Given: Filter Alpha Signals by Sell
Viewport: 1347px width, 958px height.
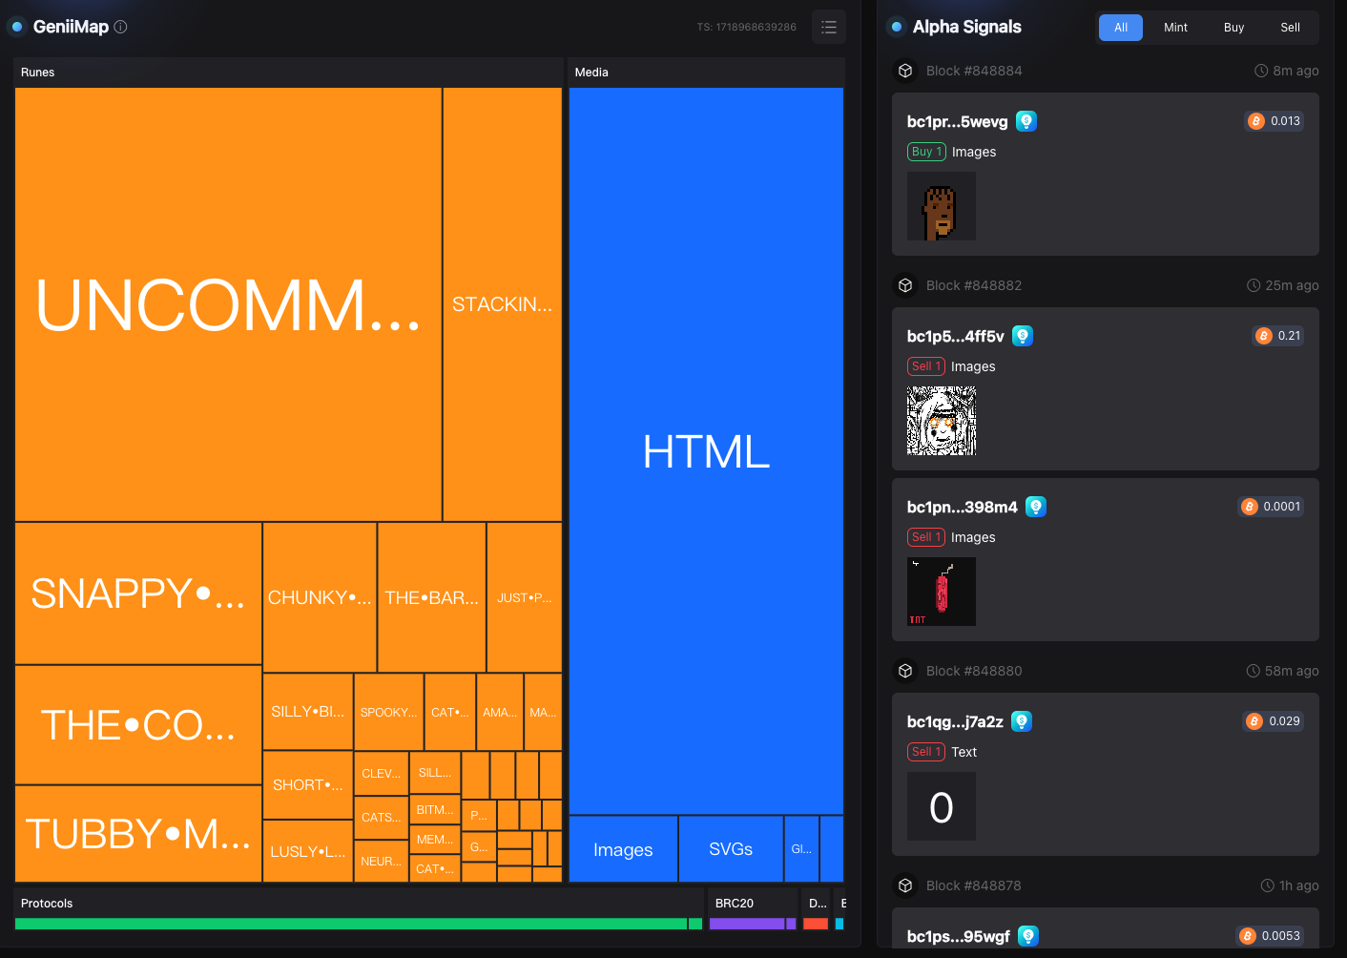Looking at the screenshot, I should (x=1290, y=28).
